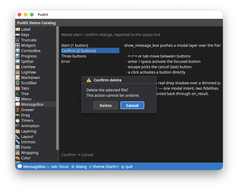The image size is (238, 190).
Task: Click the green zoom window button
Action: point(32,14)
